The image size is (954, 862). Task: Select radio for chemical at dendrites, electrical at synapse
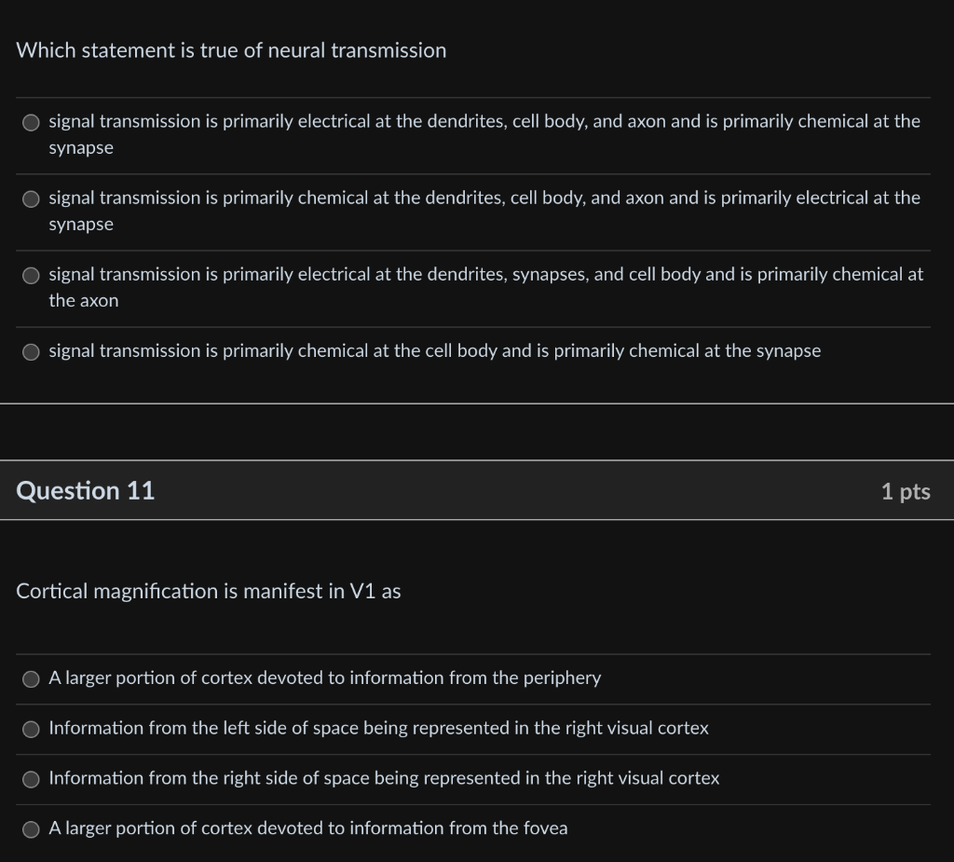(x=31, y=199)
